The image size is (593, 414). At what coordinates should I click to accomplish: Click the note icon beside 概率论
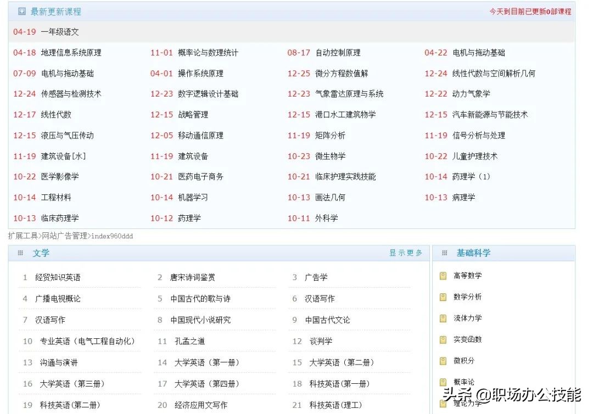click(x=443, y=382)
